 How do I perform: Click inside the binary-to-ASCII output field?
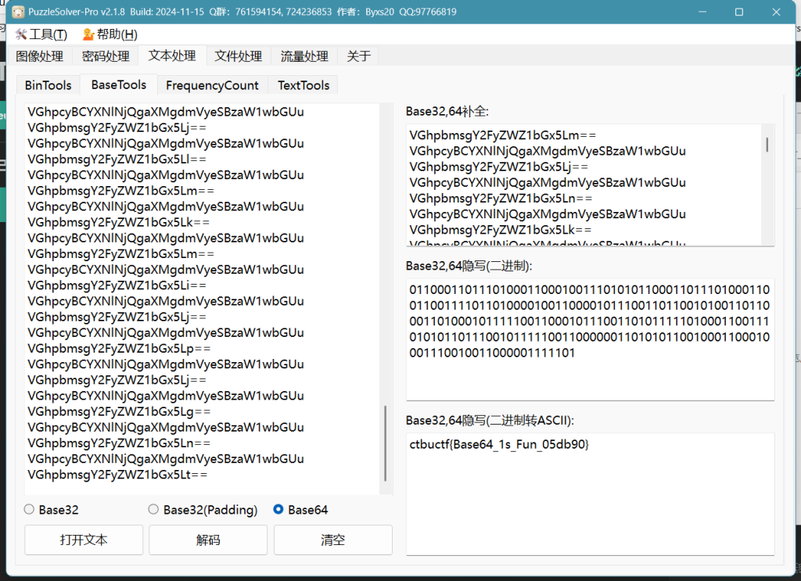pyautogui.click(x=590, y=493)
